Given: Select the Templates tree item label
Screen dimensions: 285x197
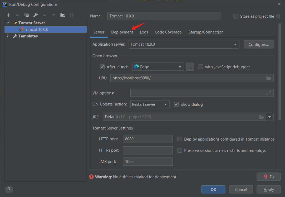Looking at the screenshot, I should (x=28, y=36).
